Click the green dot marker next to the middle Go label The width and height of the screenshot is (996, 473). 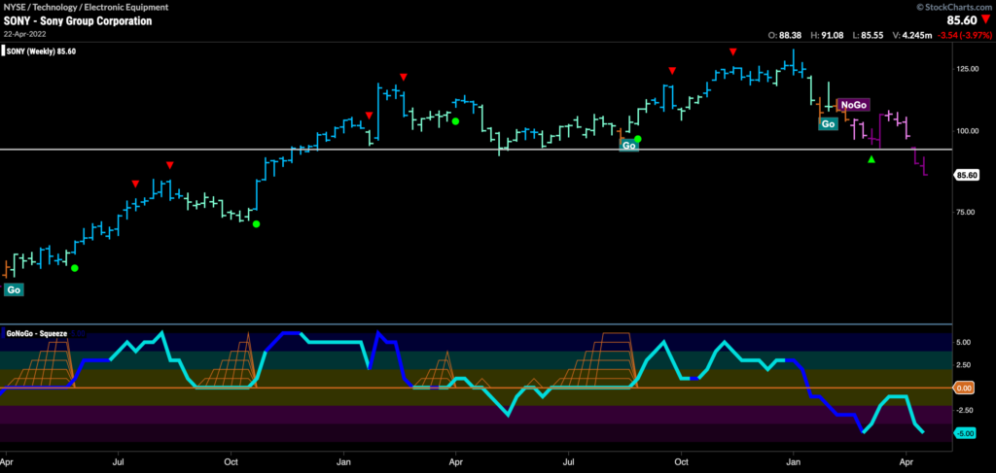coord(638,139)
